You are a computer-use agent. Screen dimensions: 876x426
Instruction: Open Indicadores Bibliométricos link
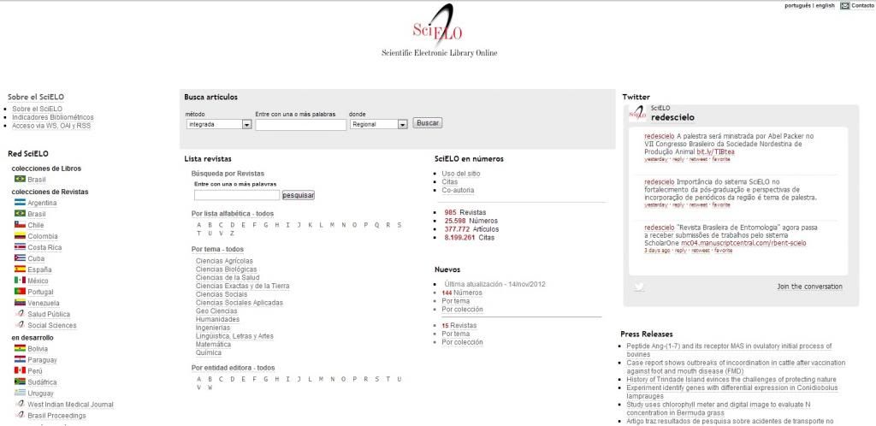(x=53, y=117)
